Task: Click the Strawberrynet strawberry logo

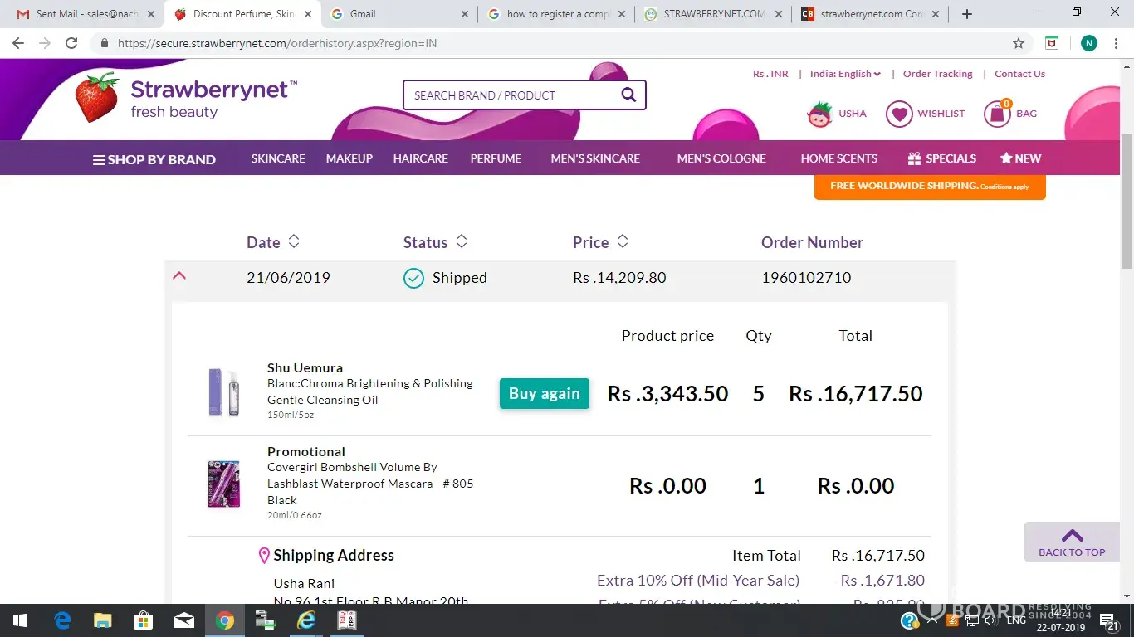Action: coord(97,97)
